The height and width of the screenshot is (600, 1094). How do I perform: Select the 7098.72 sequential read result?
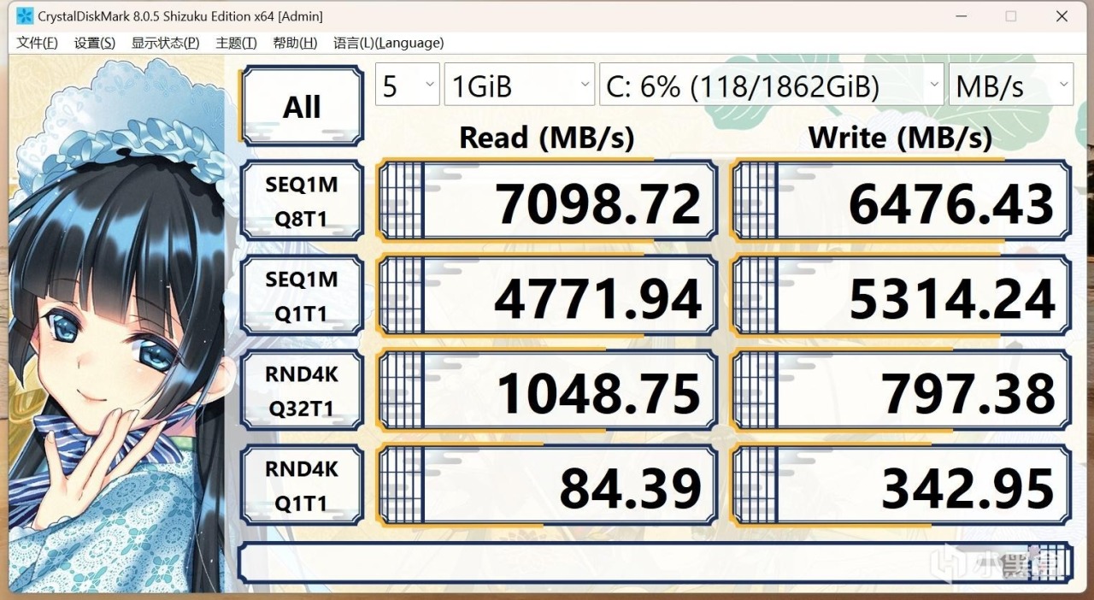point(547,202)
